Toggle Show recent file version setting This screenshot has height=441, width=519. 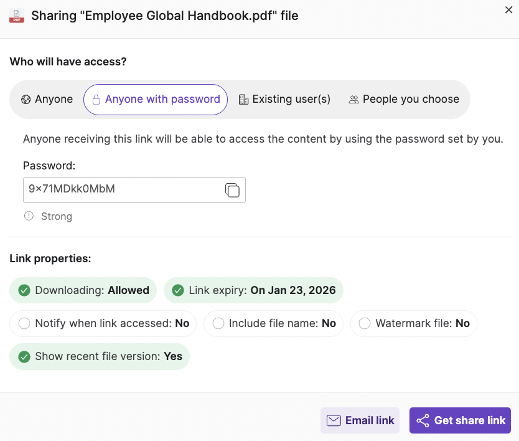[100, 357]
